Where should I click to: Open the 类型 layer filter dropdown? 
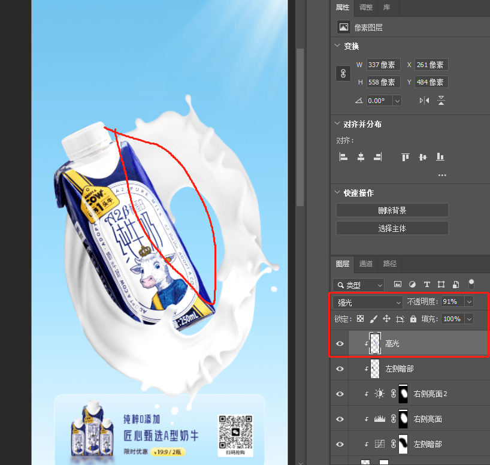click(358, 285)
